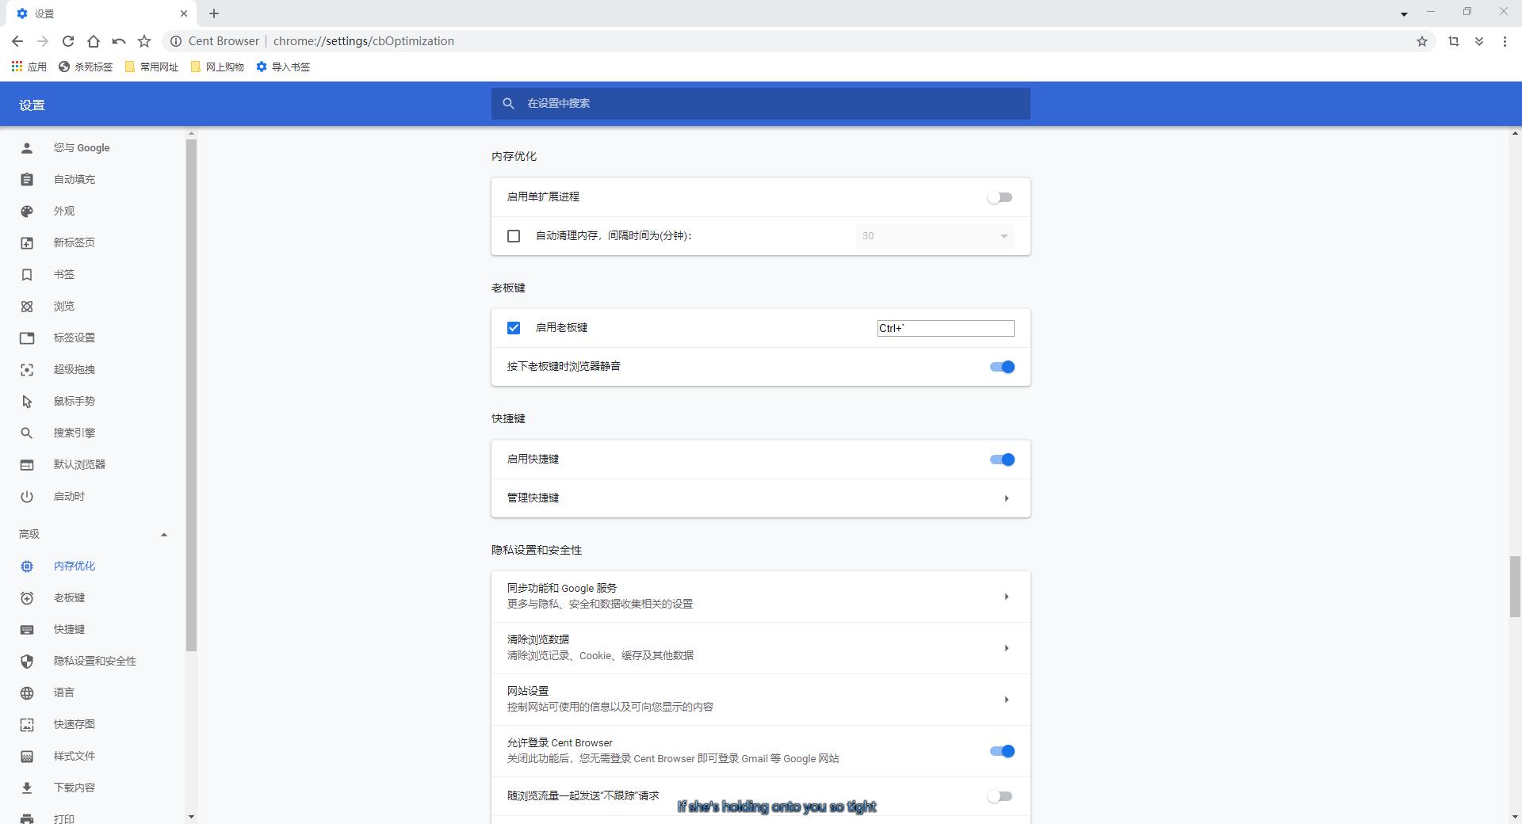Click the undo close tab icon

[x=119, y=41]
